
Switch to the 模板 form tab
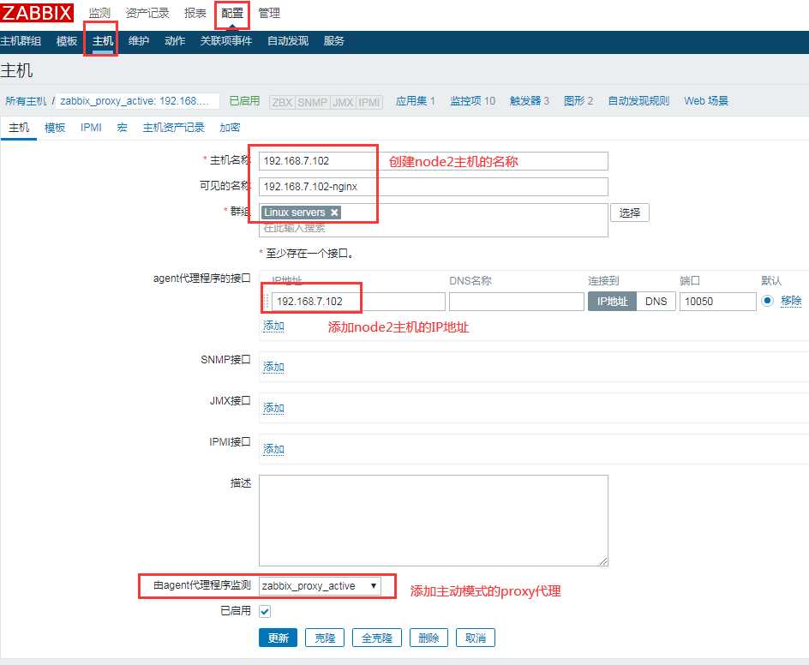[55, 128]
